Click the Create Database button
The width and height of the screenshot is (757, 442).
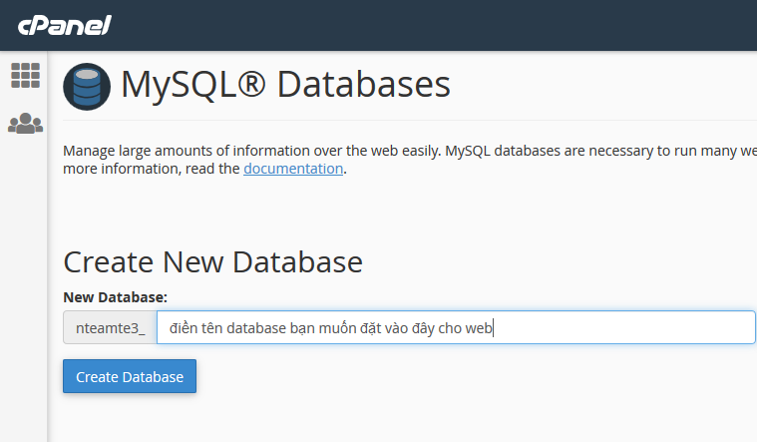coord(130,376)
